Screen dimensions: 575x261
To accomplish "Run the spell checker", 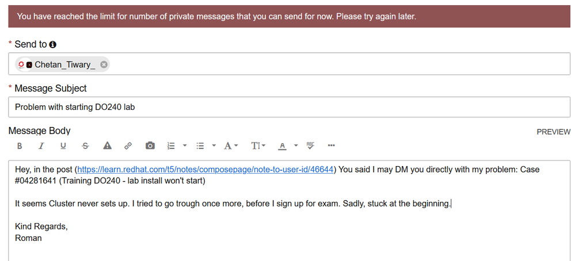I will point(311,146).
